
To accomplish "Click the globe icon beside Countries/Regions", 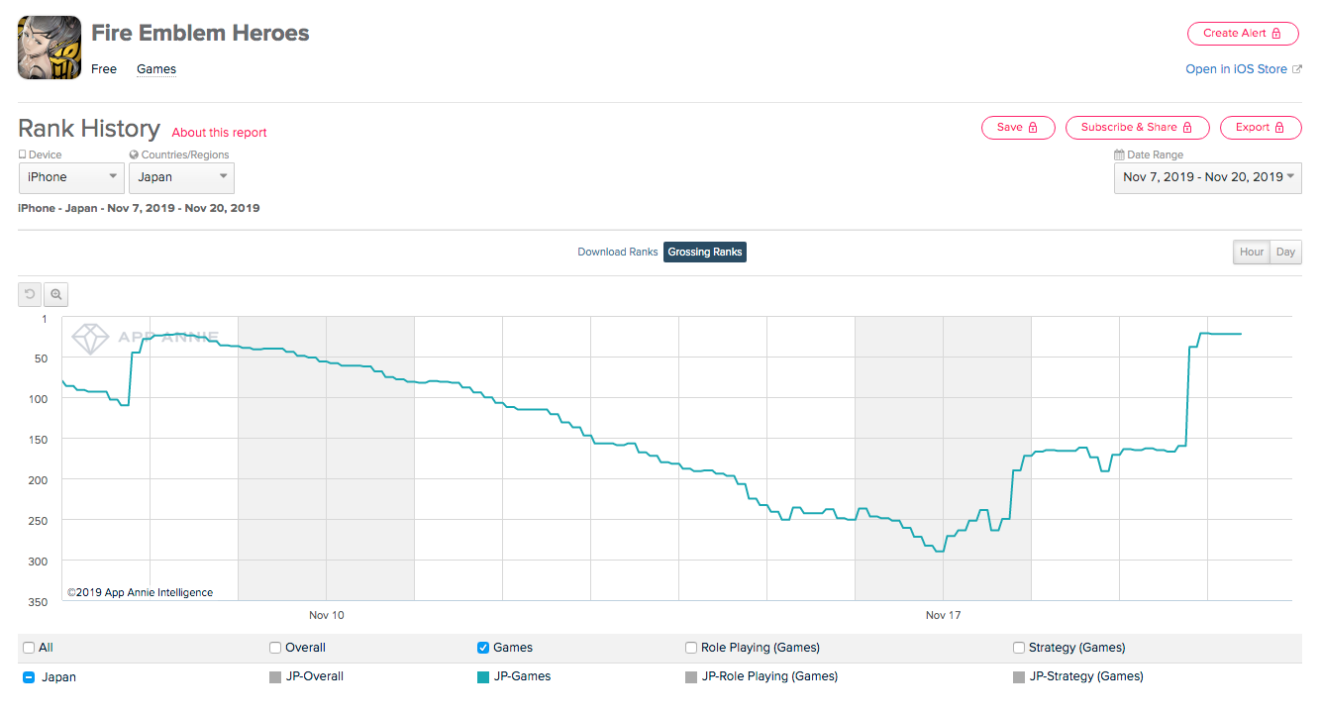I will tap(134, 155).
